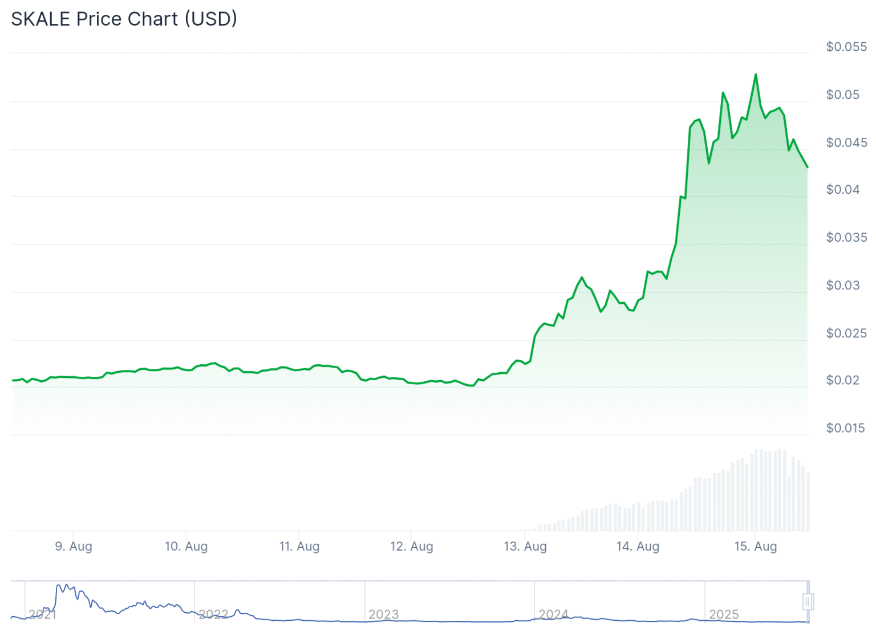Click the 13. Aug date label

pyautogui.click(x=525, y=546)
